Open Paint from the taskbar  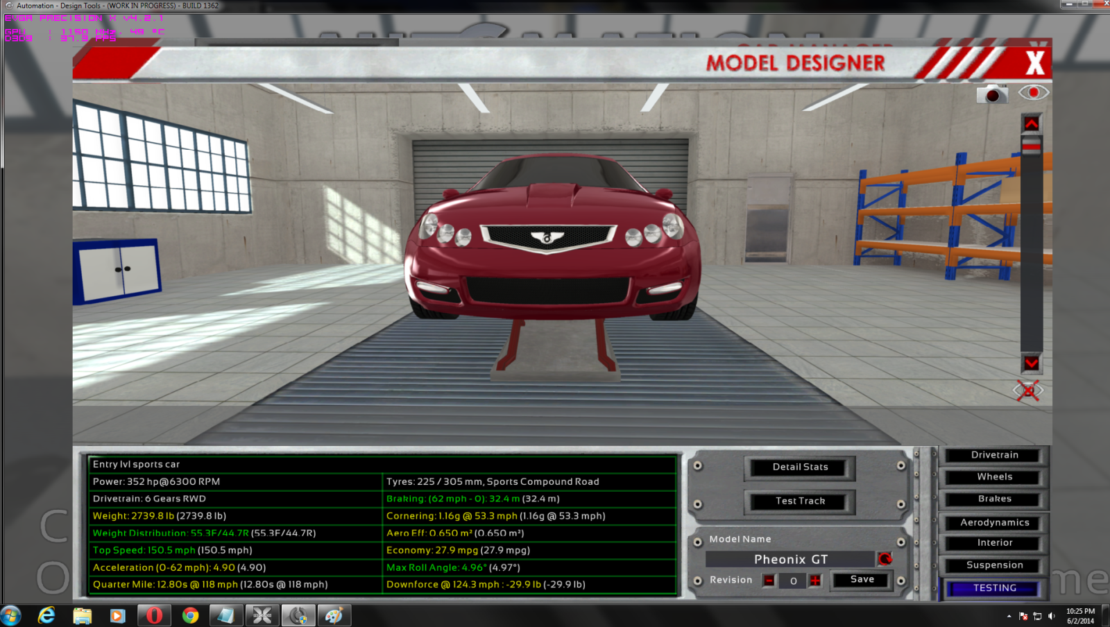[x=334, y=615]
